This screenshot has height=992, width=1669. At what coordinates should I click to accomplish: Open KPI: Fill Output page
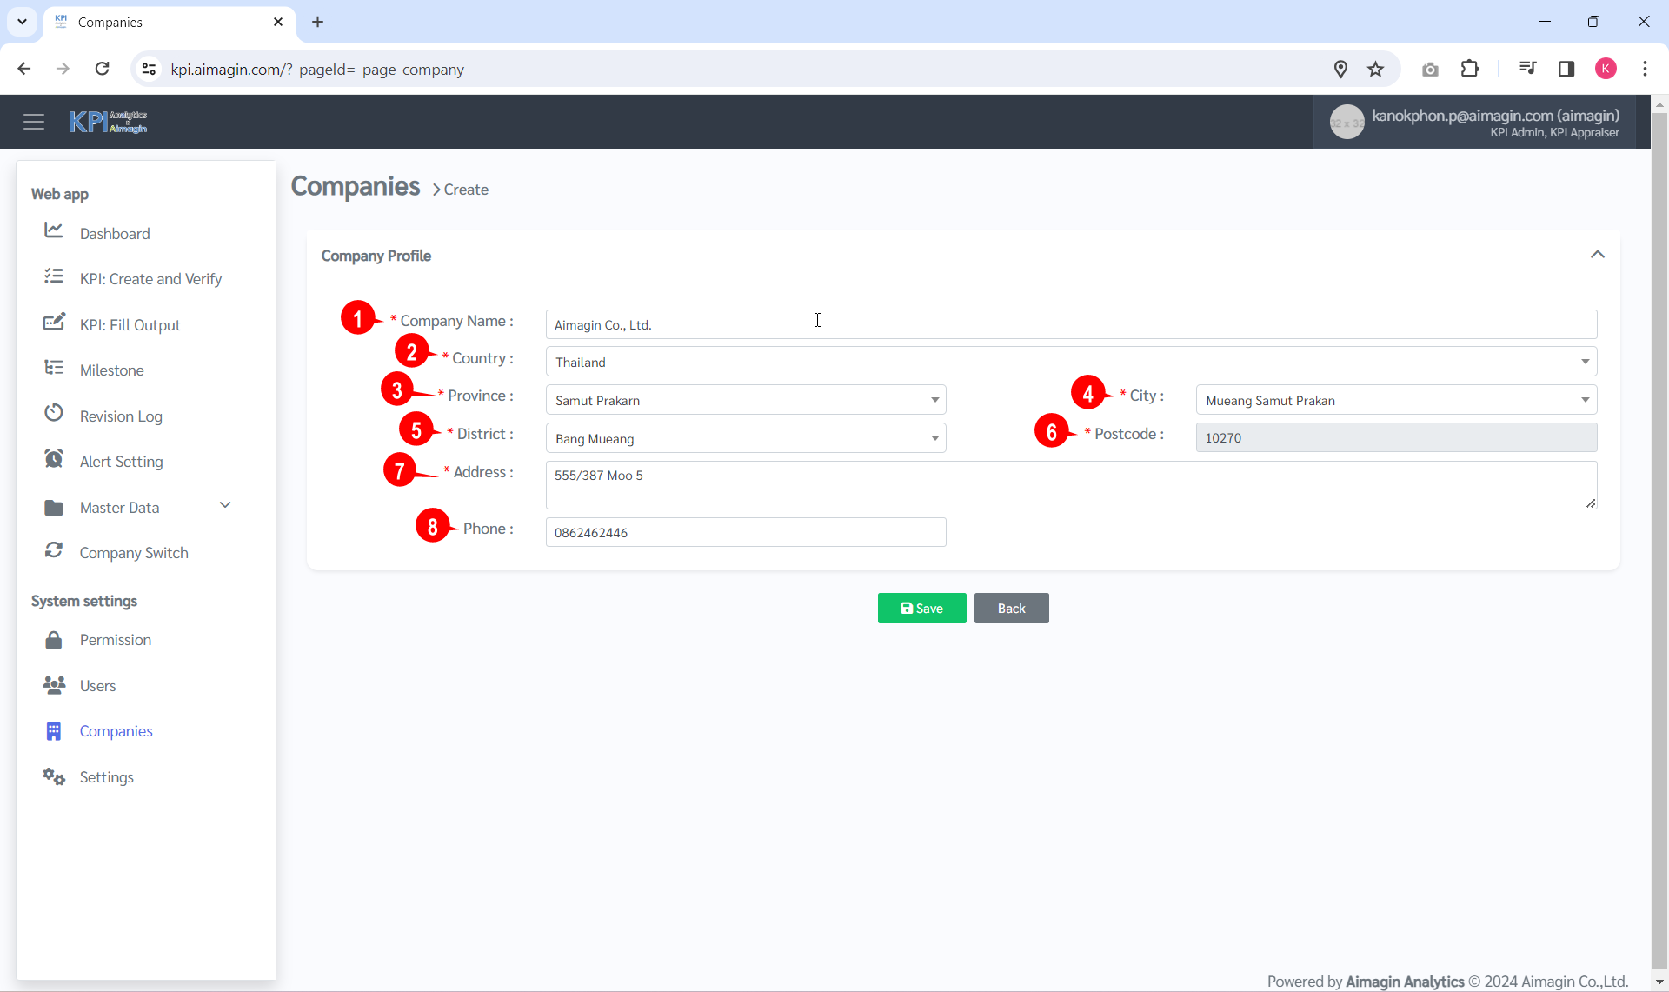(130, 325)
